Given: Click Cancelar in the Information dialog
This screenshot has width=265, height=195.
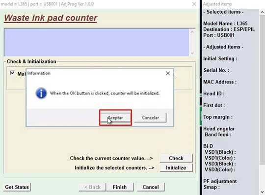Looking at the screenshot, I should coord(150,117).
